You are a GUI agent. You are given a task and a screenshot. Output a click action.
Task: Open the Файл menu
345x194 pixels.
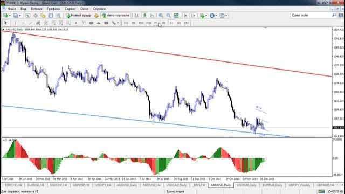tap(12, 9)
